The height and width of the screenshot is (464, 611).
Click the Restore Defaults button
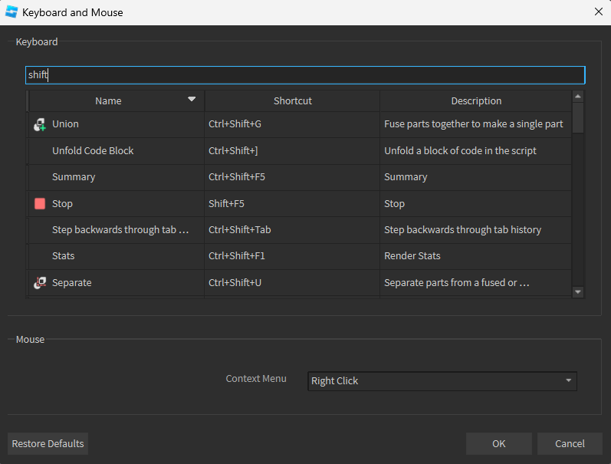tap(48, 444)
